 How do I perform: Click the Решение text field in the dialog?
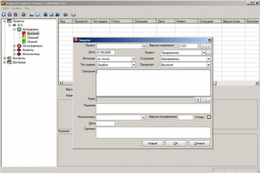tap(153, 108)
